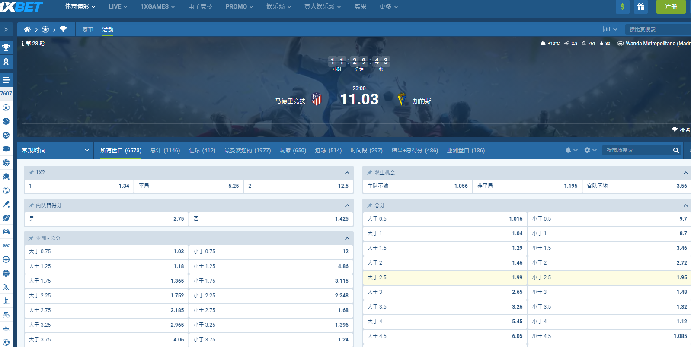Click the green 注册 button
Viewport: 691px width, 347px height.
click(671, 7)
